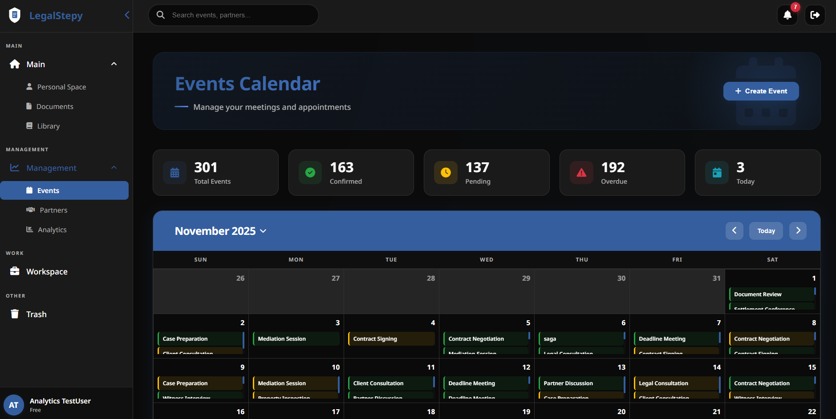The image size is (836, 419).
Task: Jump to Today in the calendar
Action: pos(766,231)
